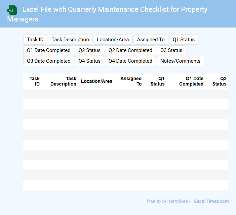Select the Q1 Date Completed tag
This screenshot has width=236, height=215.
tap(49, 50)
